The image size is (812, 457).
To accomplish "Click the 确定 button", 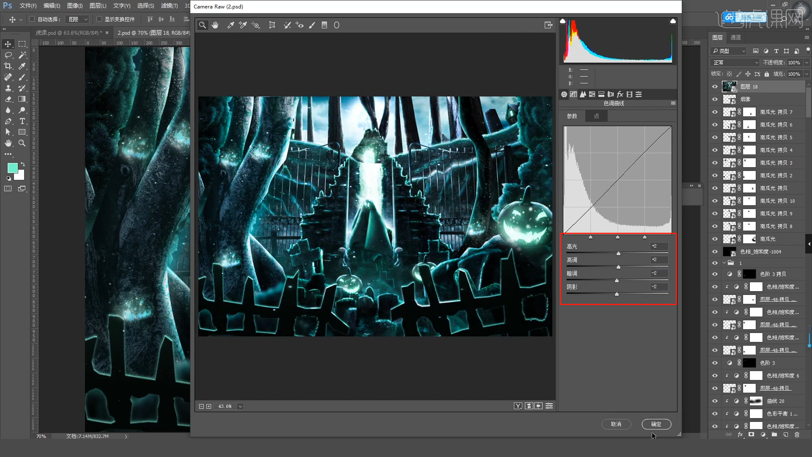I will click(x=656, y=424).
